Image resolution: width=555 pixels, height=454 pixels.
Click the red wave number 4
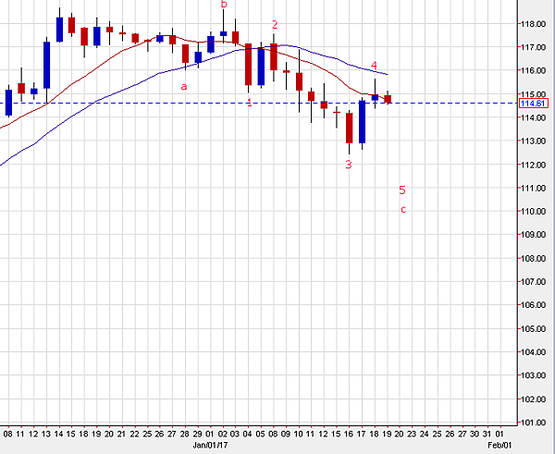click(x=374, y=66)
